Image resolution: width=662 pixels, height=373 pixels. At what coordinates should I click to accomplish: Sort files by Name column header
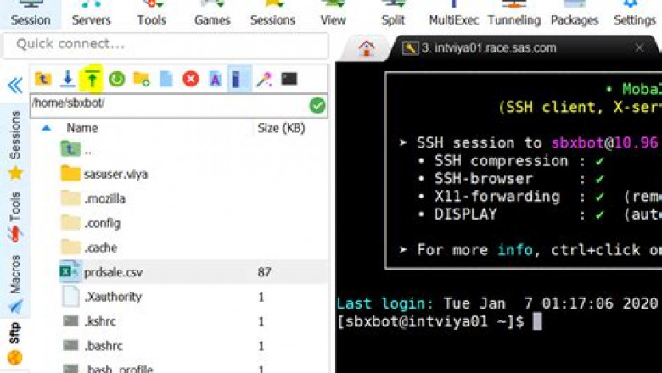click(82, 128)
